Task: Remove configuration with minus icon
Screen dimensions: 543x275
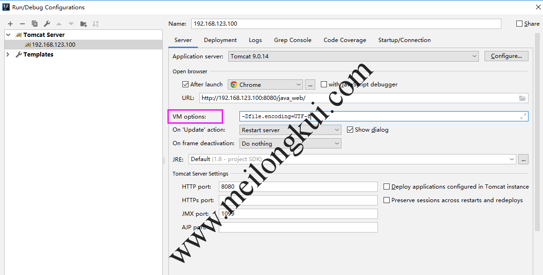Action: [22, 24]
